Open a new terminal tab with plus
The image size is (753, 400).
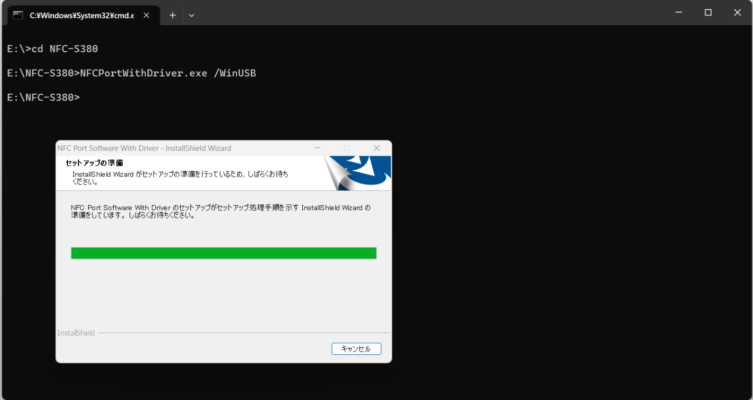[173, 15]
